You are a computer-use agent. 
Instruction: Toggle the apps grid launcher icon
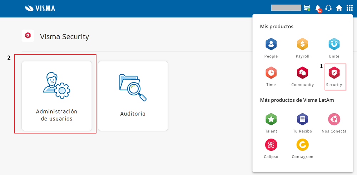pyautogui.click(x=349, y=8)
